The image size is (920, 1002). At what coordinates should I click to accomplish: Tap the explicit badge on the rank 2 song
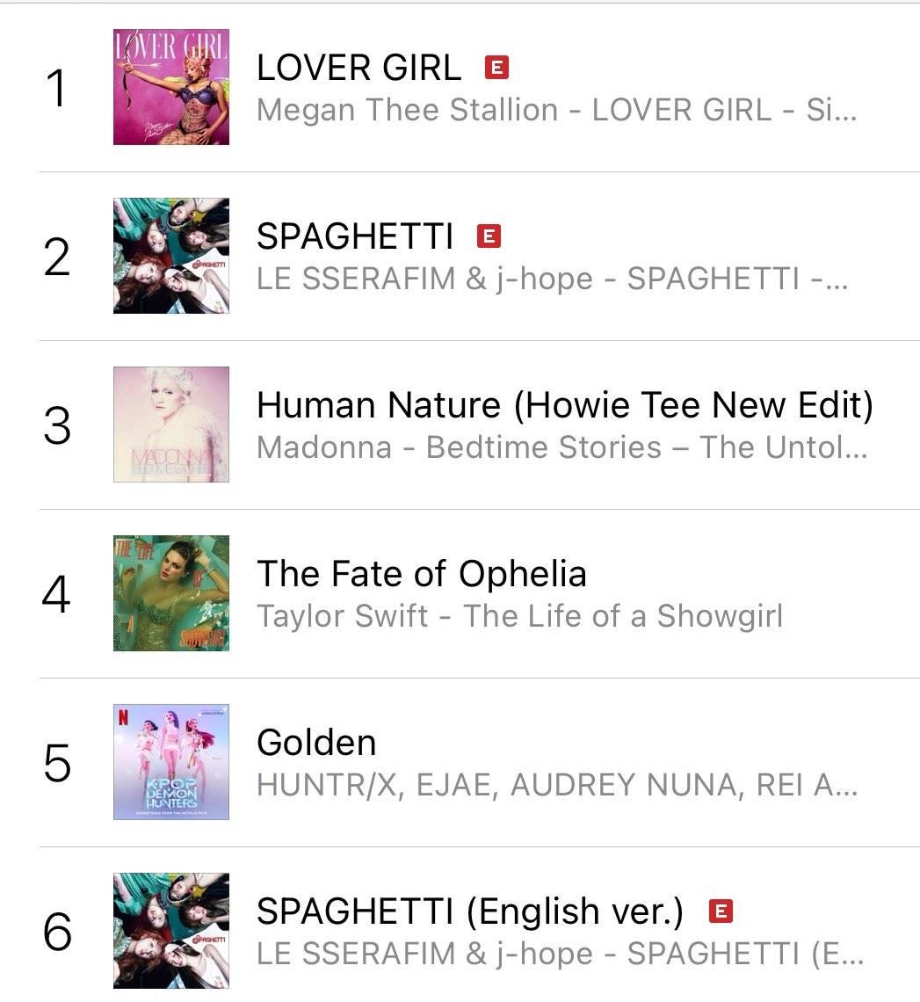pos(489,236)
